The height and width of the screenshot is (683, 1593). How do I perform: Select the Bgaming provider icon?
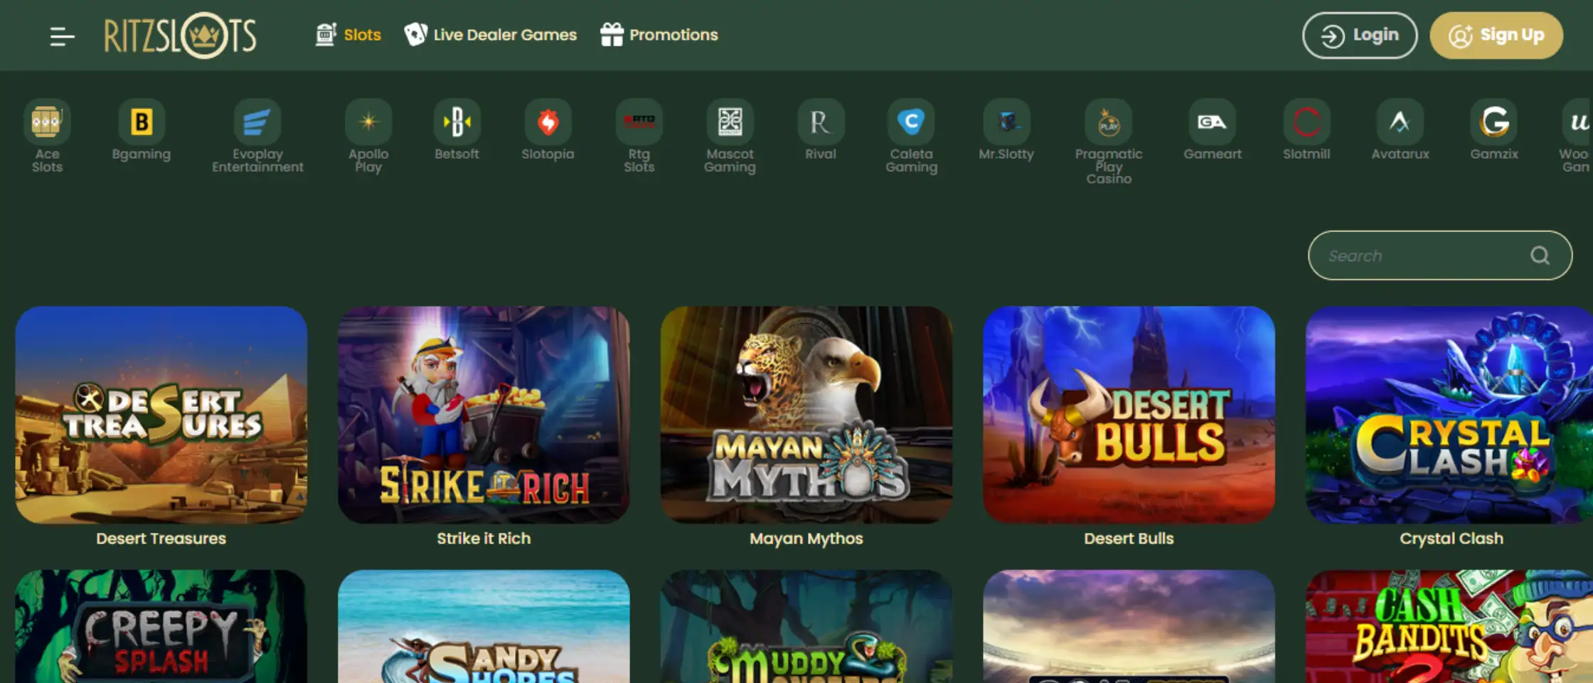[141, 122]
